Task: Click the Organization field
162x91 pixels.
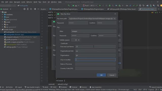Action: (x=95, y=55)
